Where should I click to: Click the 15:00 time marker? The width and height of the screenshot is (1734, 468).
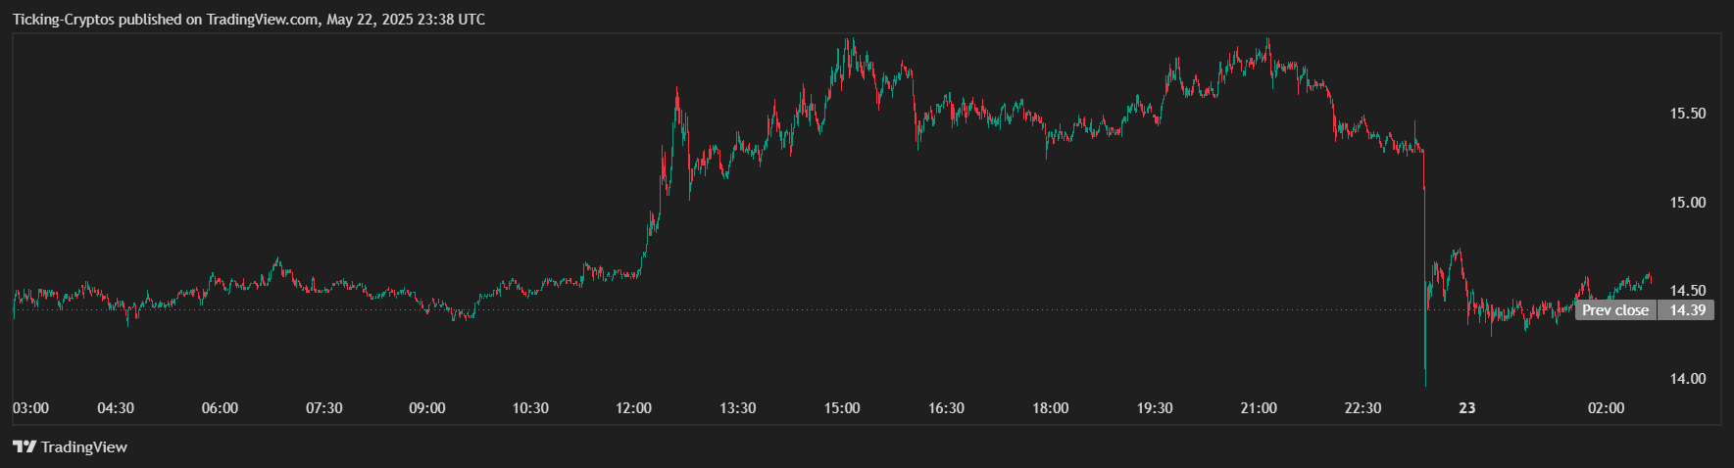coord(842,408)
